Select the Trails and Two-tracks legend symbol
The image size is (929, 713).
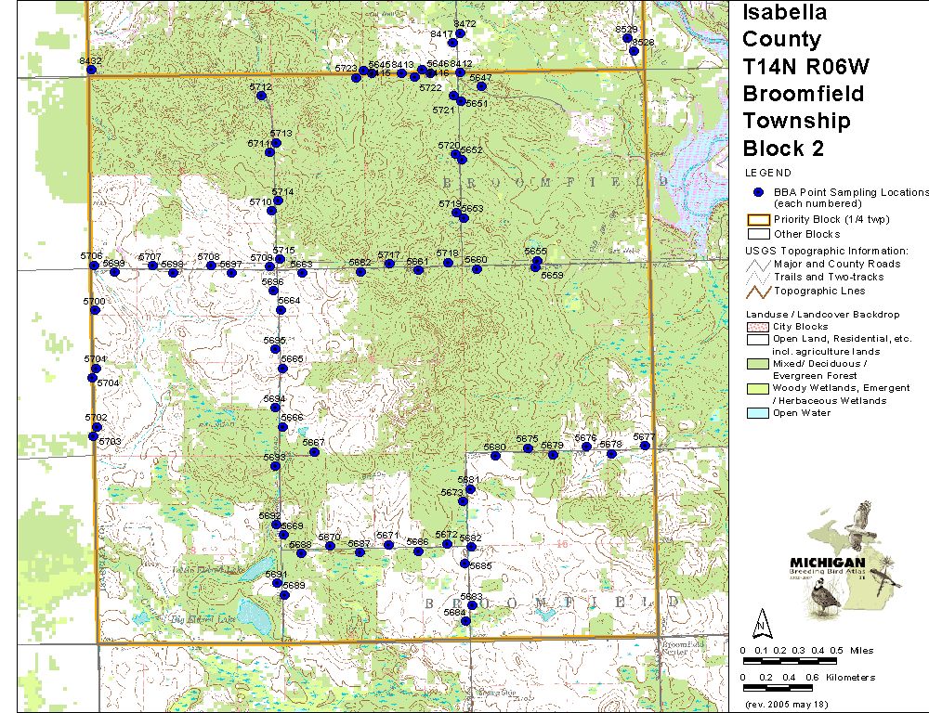[x=758, y=278]
